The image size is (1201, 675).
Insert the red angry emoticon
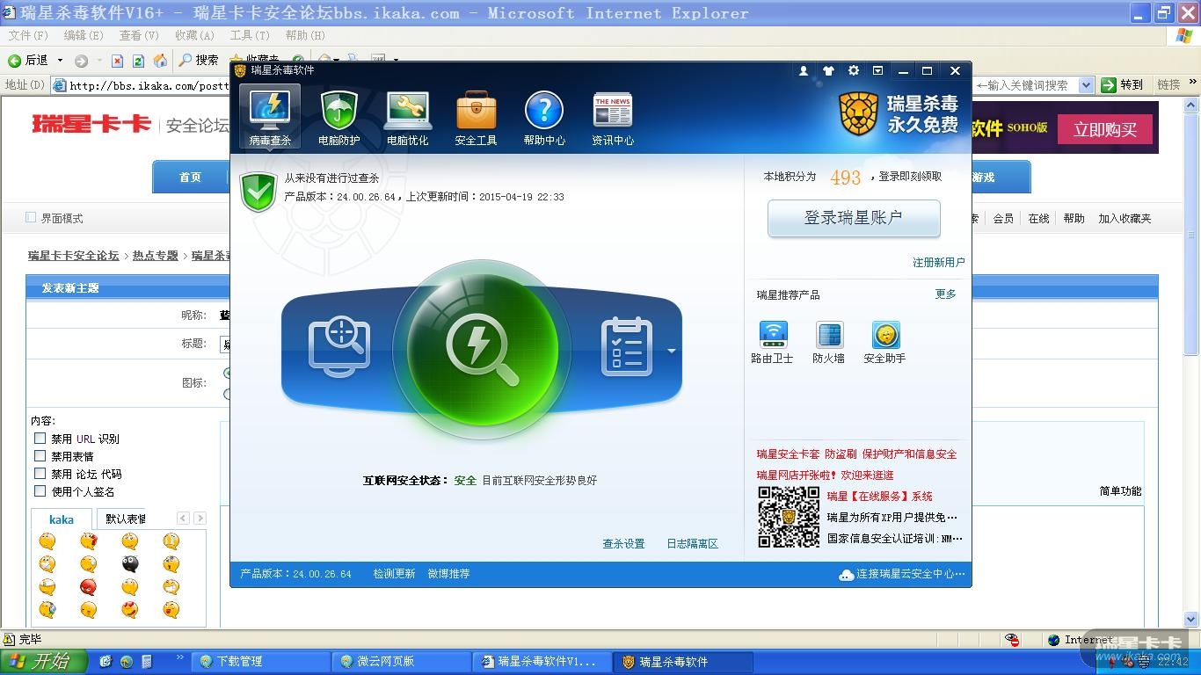pyautogui.click(x=88, y=587)
